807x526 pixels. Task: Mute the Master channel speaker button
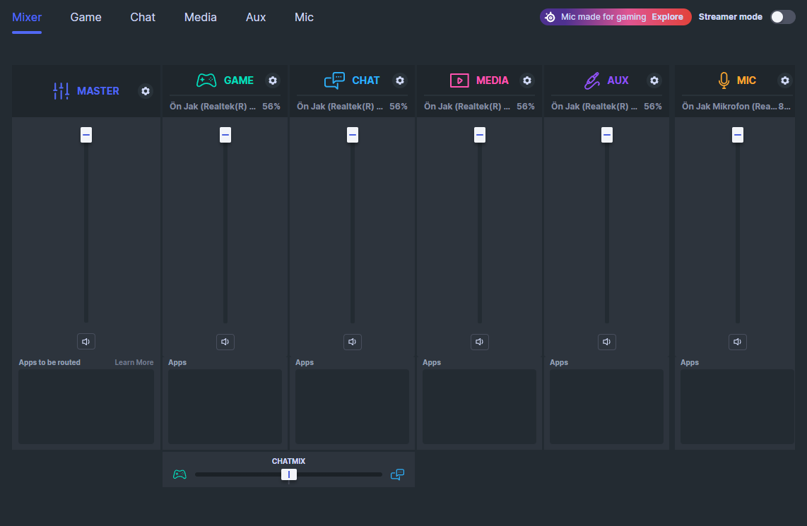pos(86,342)
